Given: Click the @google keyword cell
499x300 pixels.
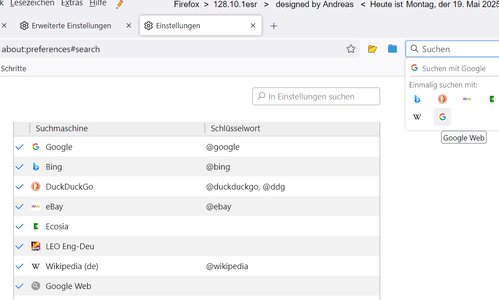Looking at the screenshot, I should pos(223,147).
